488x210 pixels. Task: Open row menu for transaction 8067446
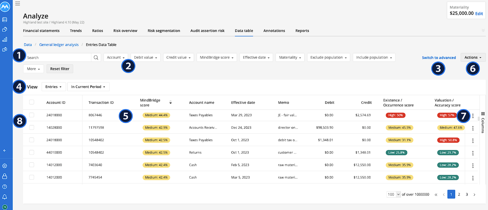(x=473, y=116)
